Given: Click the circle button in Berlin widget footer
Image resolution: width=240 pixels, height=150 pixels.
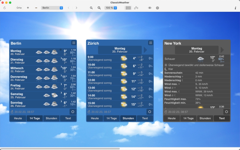Looking at the screenshot, I should point(73,112).
